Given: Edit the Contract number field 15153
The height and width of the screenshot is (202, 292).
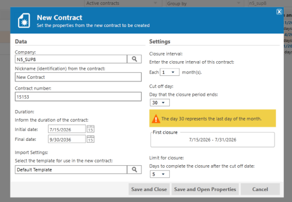Looking at the screenshot, I should point(78,97).
